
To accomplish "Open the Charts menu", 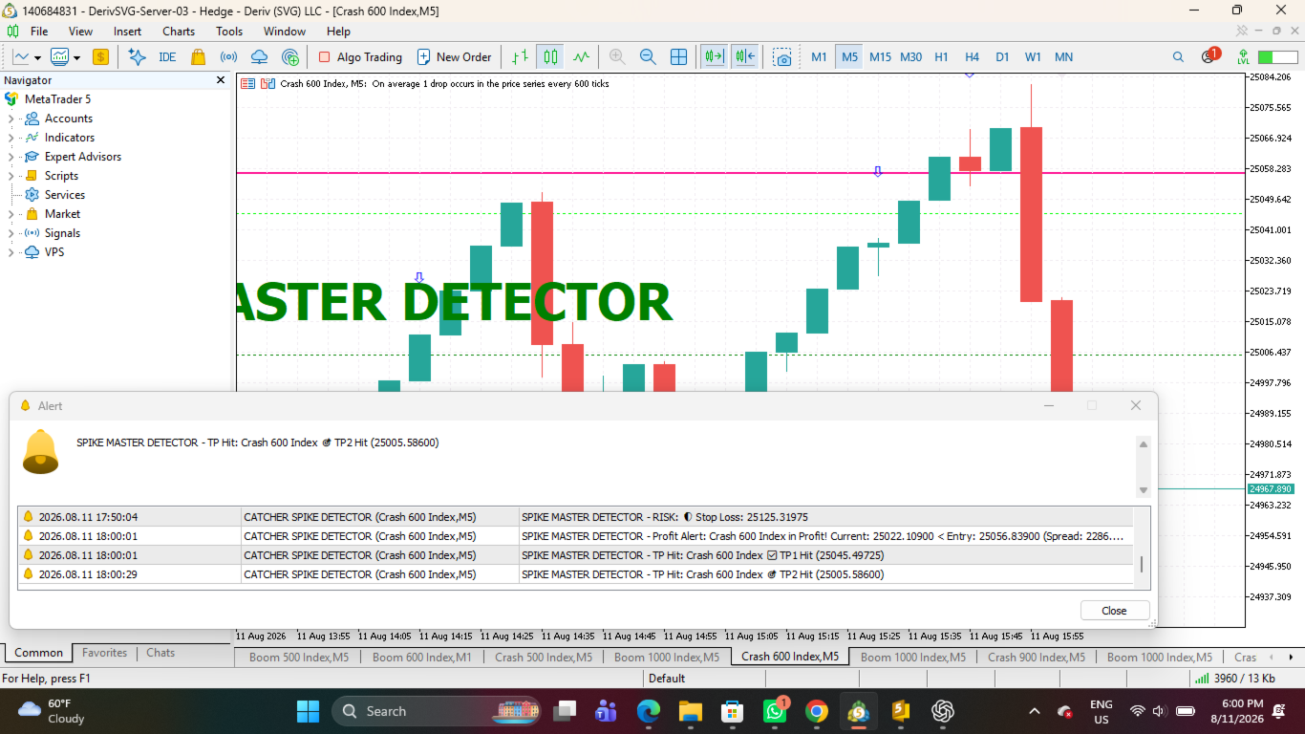I will coord(179,32).
